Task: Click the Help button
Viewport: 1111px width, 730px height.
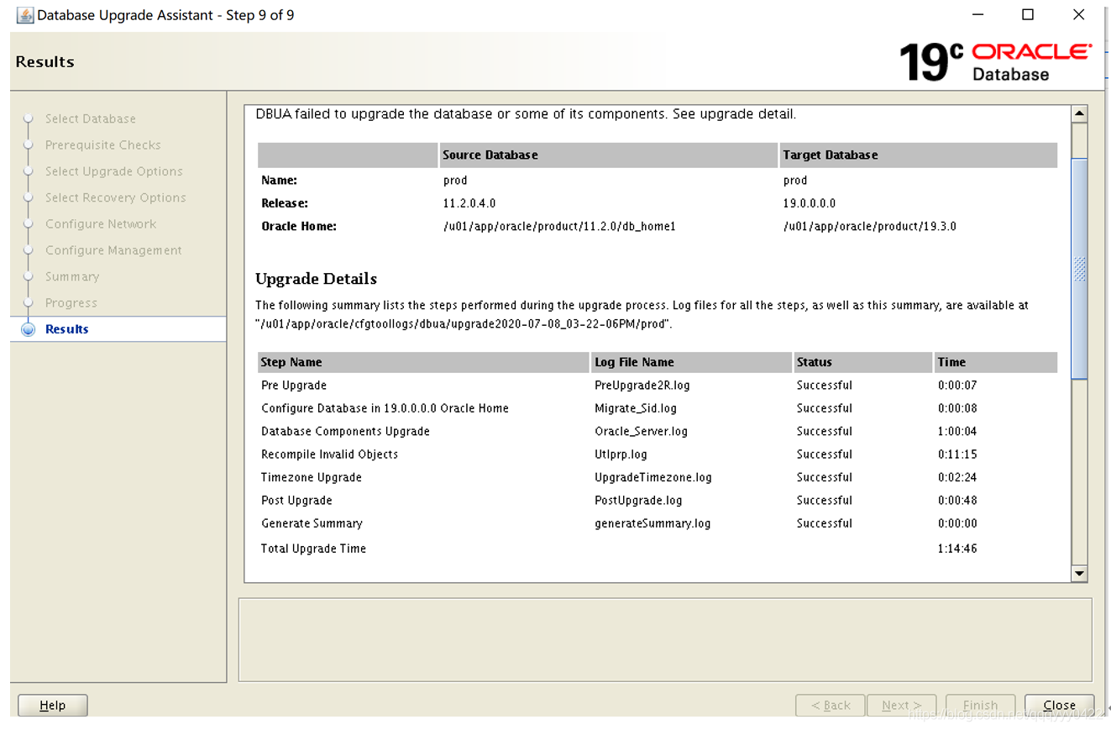Action: [x=53, y=706]
